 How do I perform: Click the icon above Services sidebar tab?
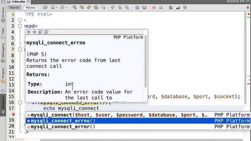click(x=3, y=2)
